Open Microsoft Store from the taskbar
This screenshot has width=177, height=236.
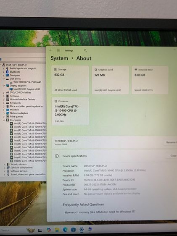tap(73, 230)
